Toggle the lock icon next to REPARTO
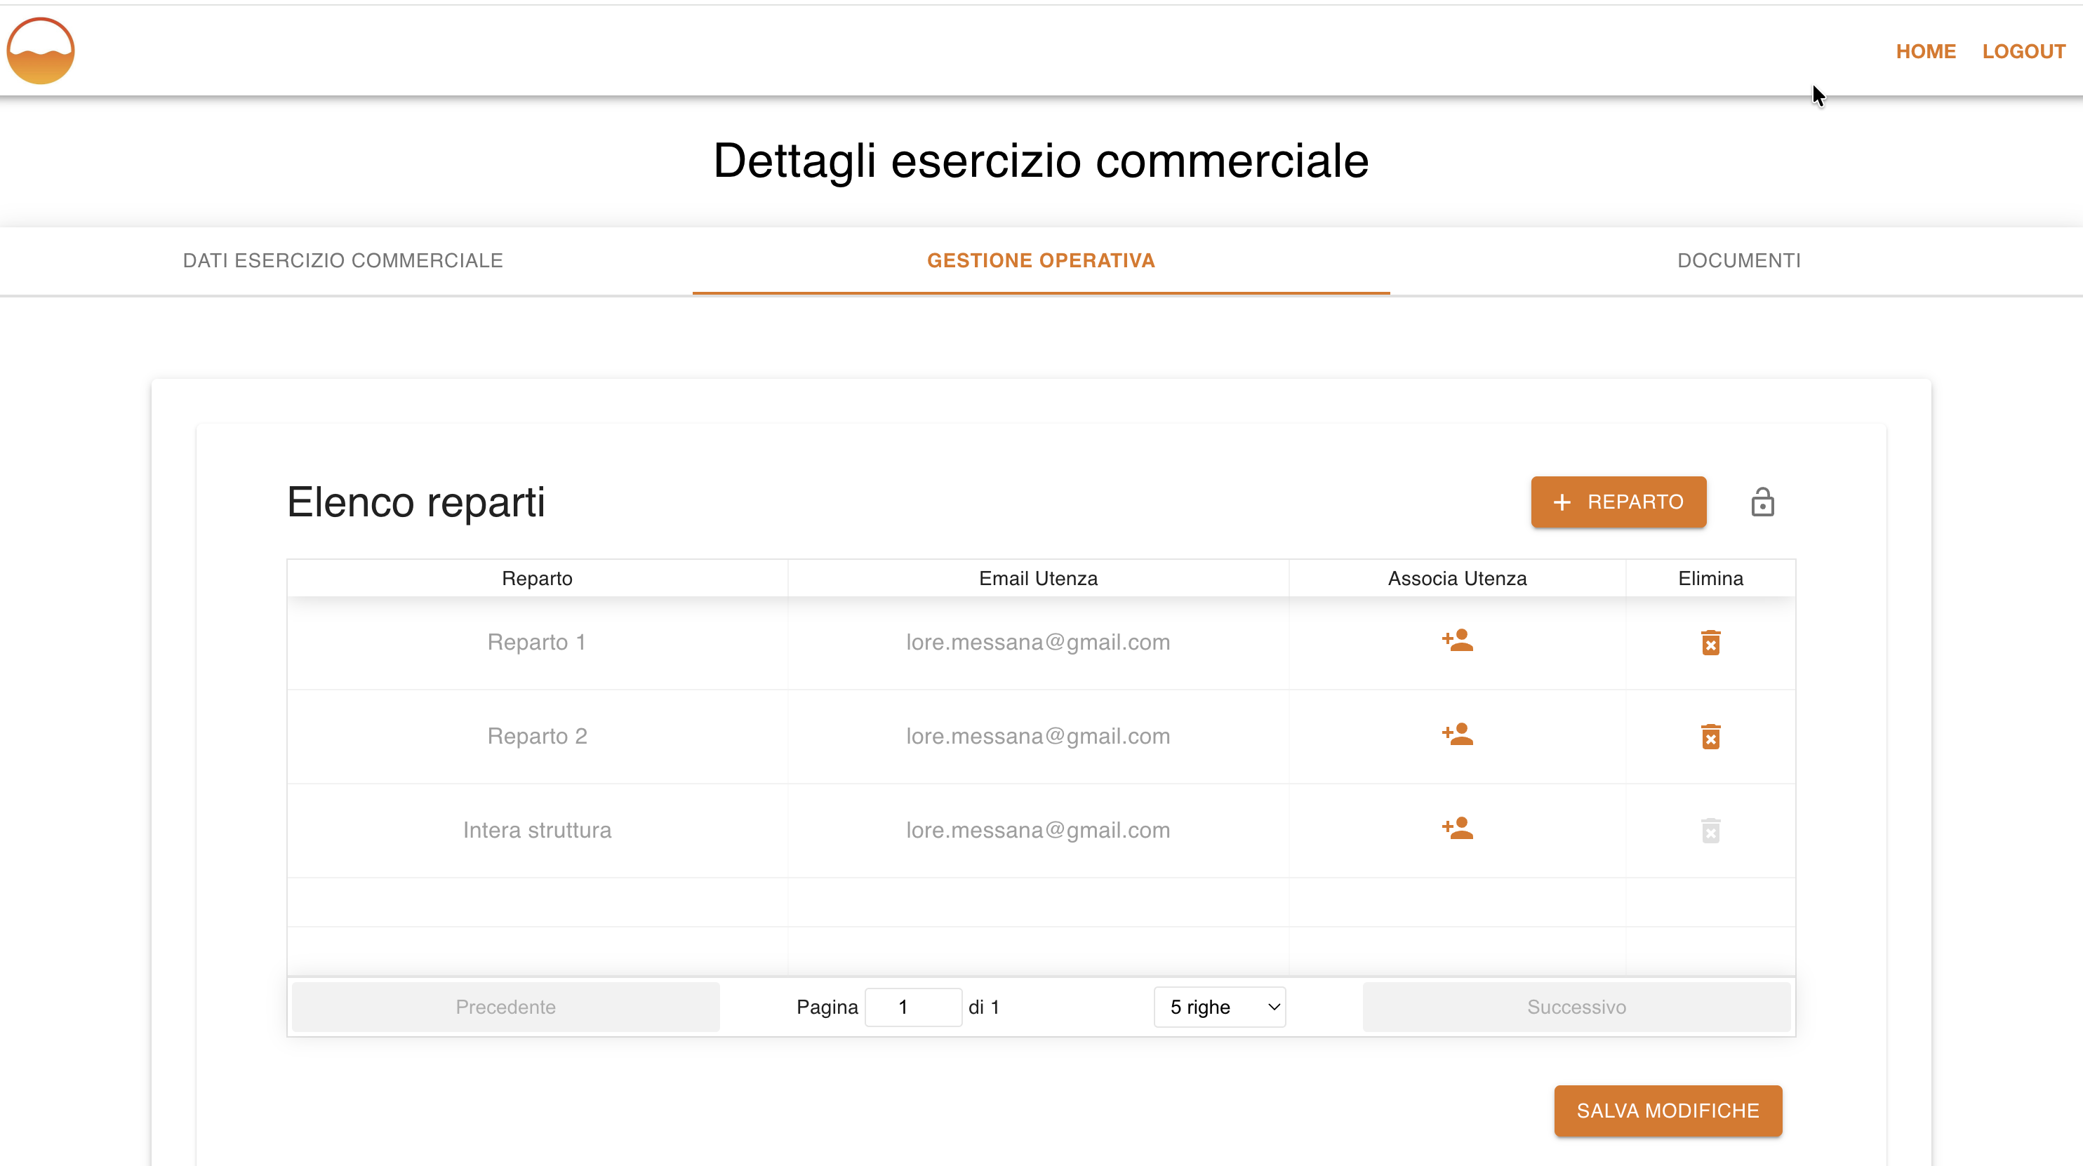2083x1166 pixels. click(1764, 502)
